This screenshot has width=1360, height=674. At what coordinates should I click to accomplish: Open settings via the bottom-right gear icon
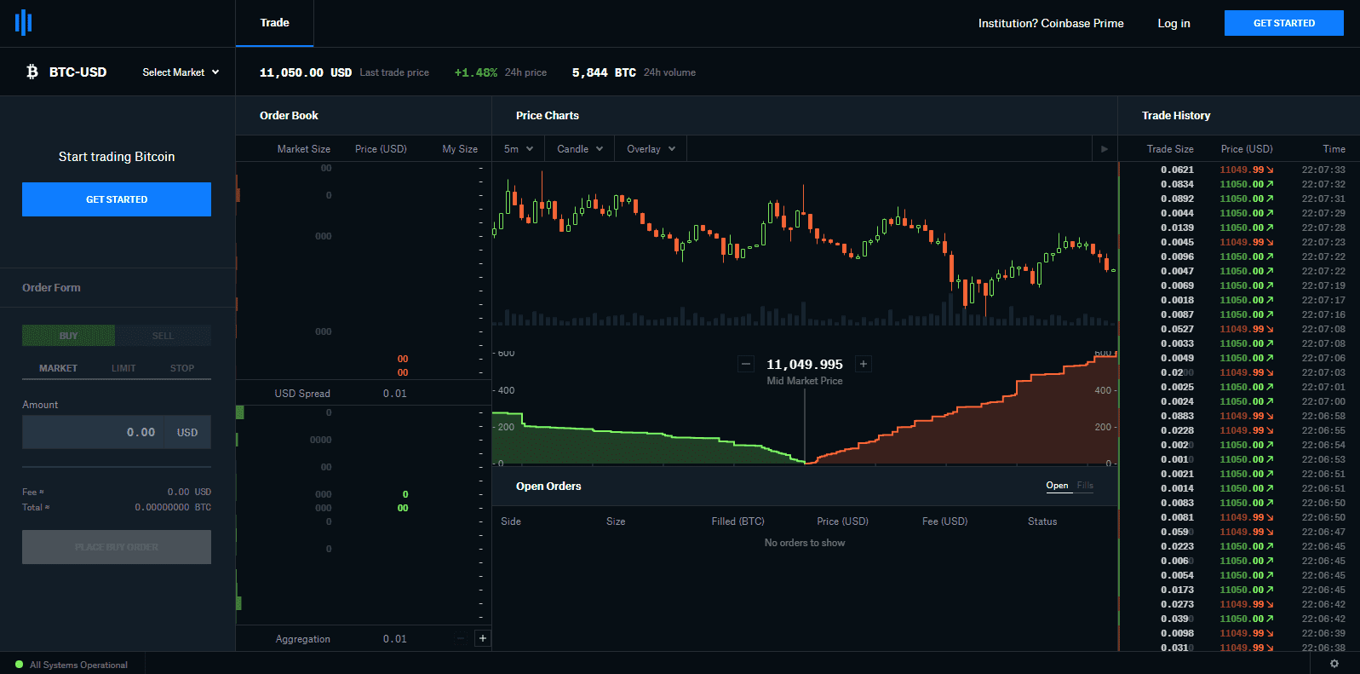[1334, 664]
